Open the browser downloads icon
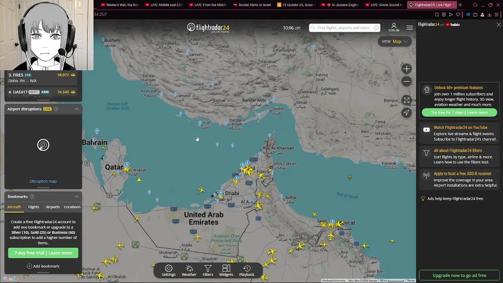This screenshot has height=283, width=503. [489, 15]
